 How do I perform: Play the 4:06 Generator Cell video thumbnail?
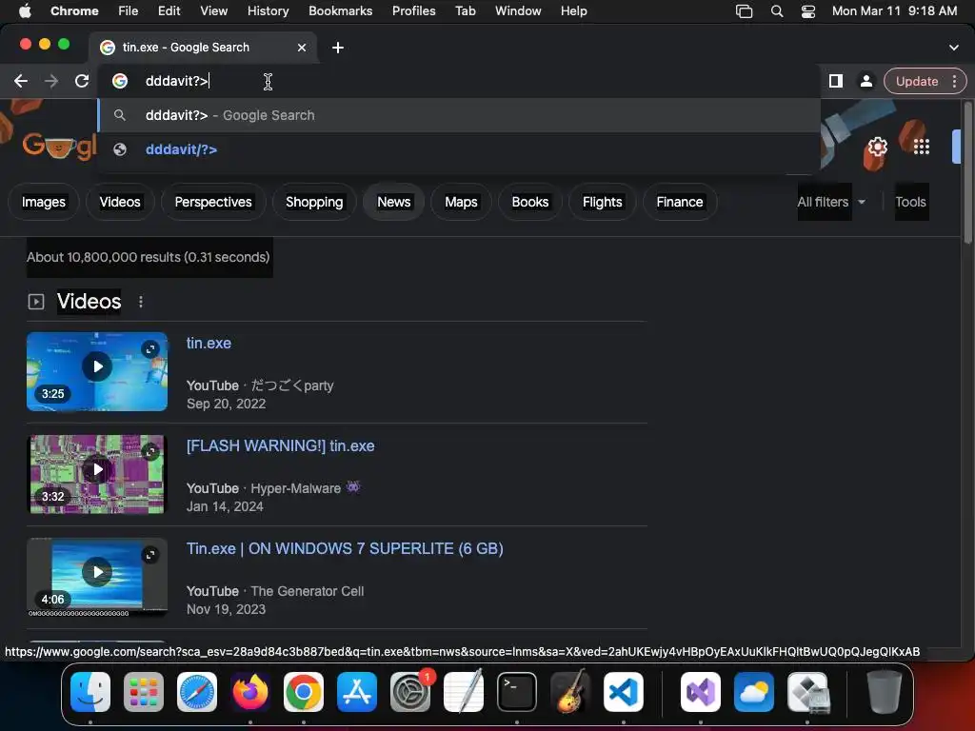[x=97, y=572]
